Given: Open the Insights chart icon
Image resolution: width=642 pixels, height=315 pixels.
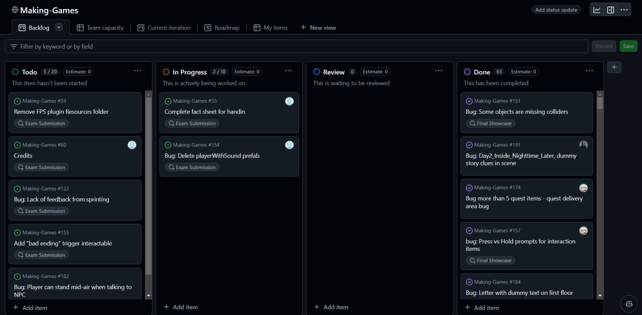Looking at the screenshot, I should 597,10.
